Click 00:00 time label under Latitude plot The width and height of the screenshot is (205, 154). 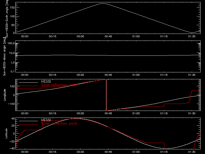click(x=25, y=152)
